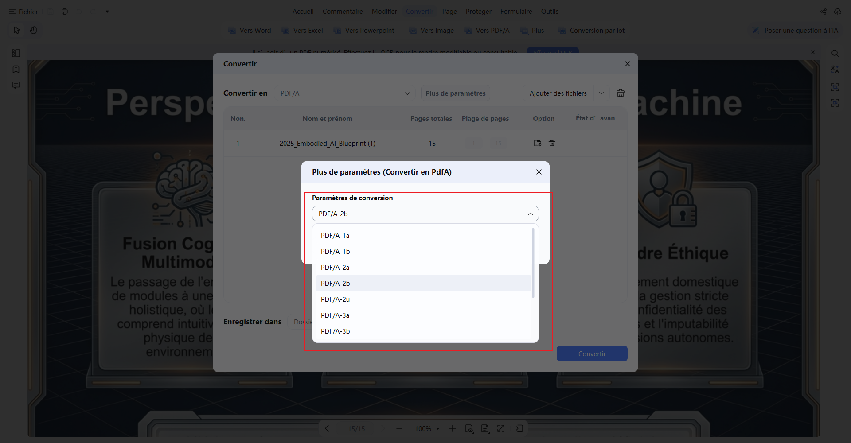Click the end page field showing 15
Viewport: 851px width, 443px height.
[498, 143]
